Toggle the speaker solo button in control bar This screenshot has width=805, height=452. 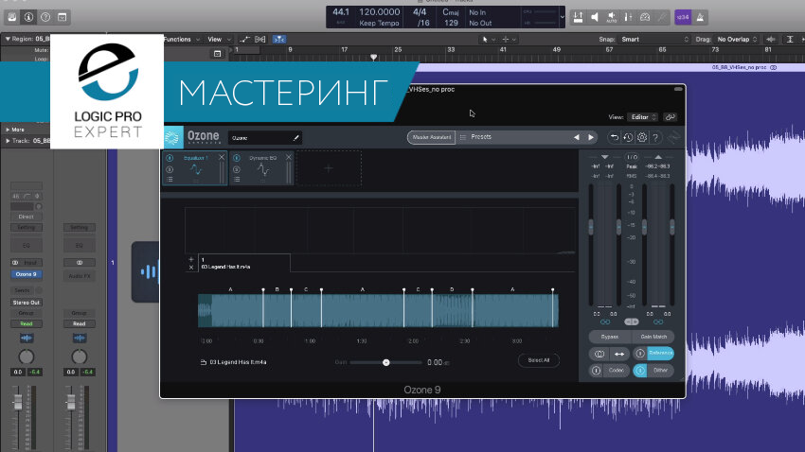[x=595, y=17]
